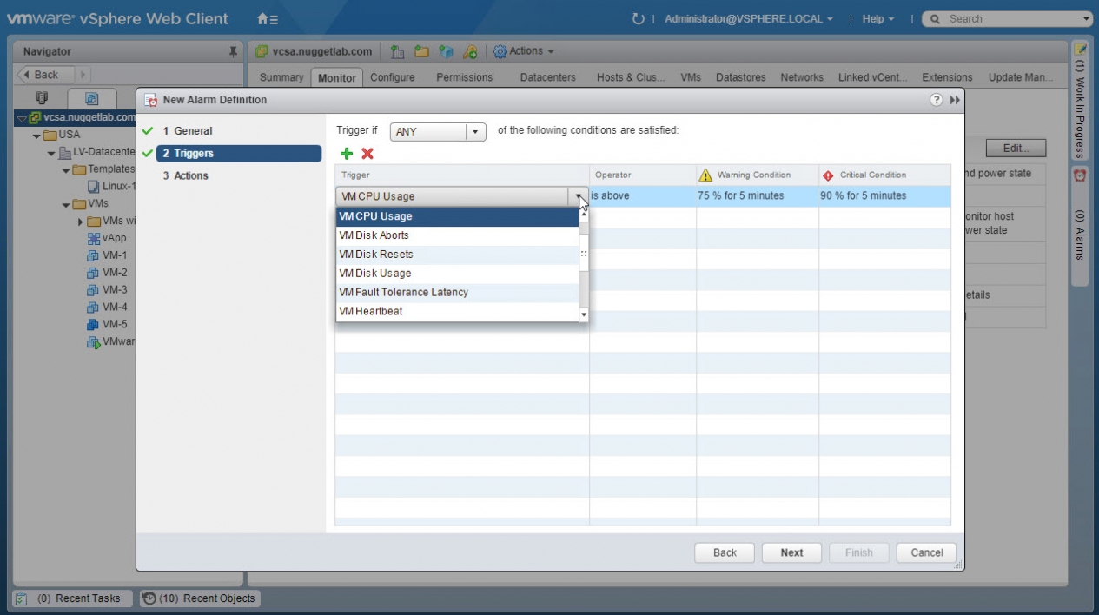
Task: Choose VM Disk Usage trigger option
Action: [375, 273]
